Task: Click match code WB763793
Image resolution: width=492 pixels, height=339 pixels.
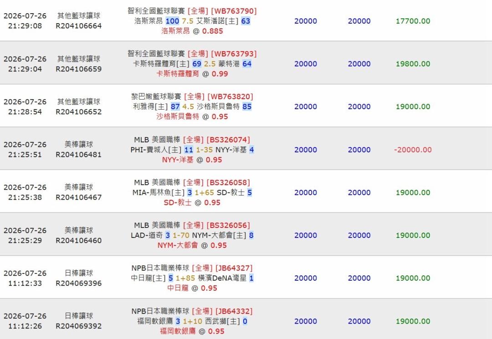Action: point(234,54)
